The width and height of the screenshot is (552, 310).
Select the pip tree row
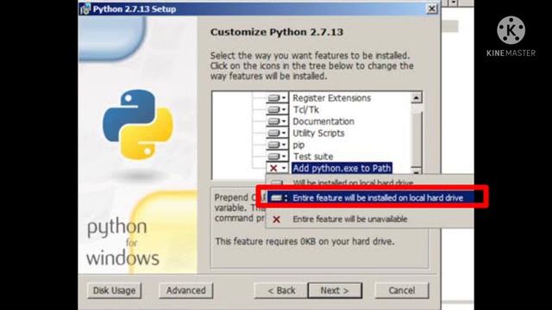click(298, 145)
